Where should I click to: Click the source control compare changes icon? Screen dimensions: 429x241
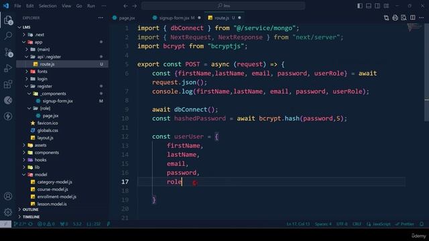pyautogui.click(x=386, y=18)
